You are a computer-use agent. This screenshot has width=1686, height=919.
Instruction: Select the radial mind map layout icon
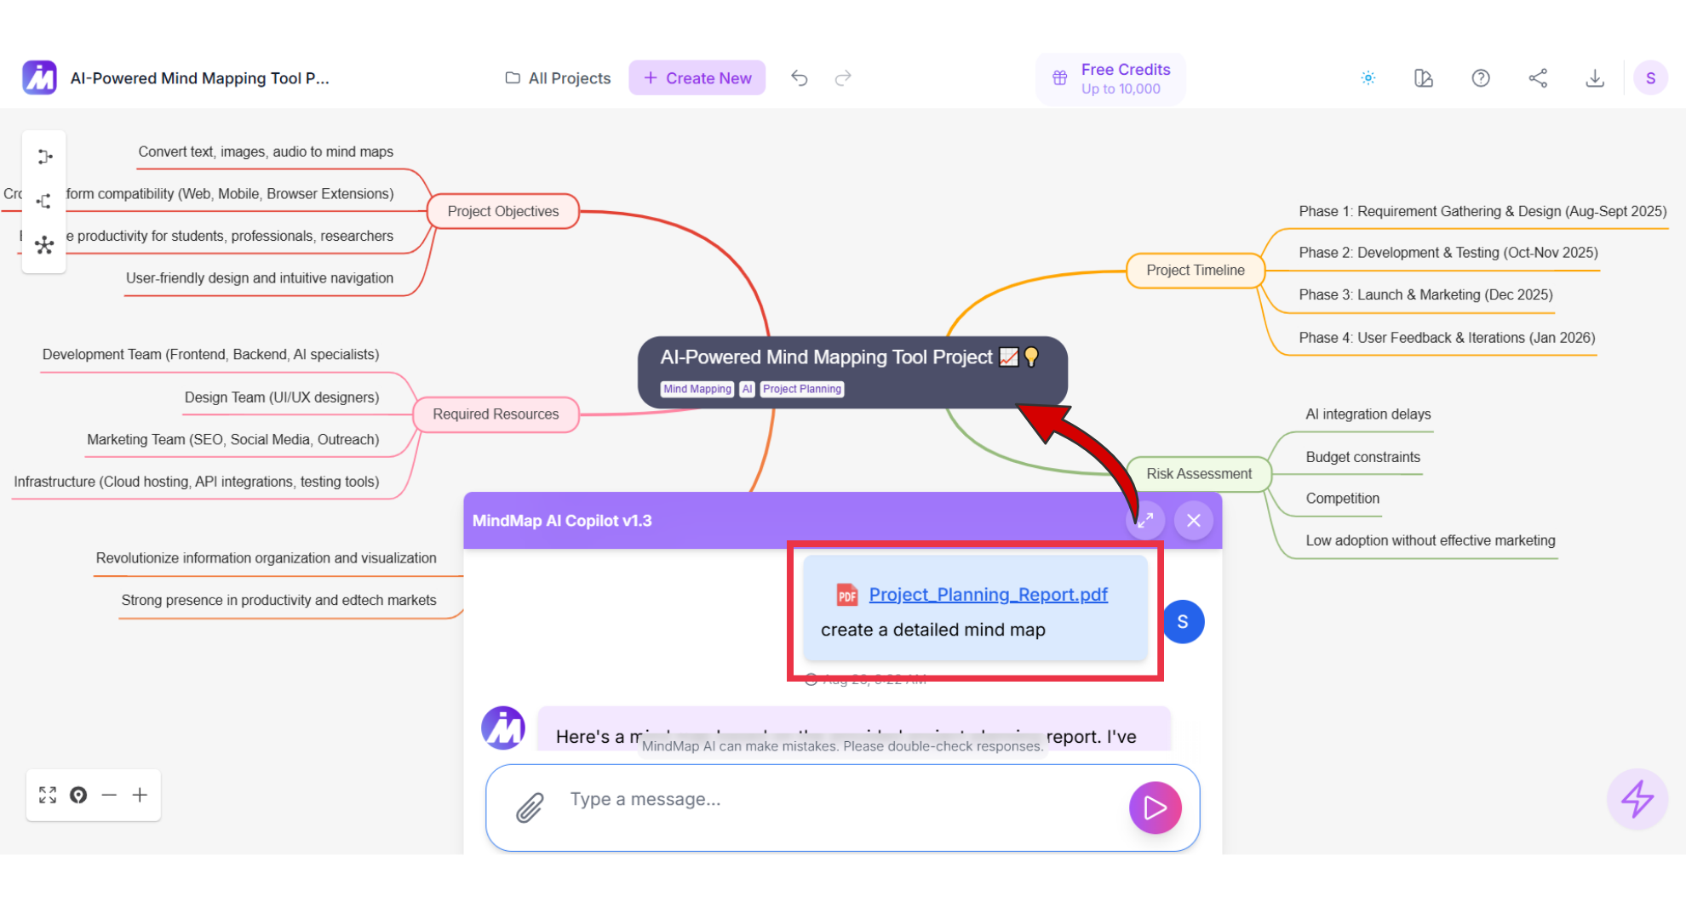pos(44,246)
